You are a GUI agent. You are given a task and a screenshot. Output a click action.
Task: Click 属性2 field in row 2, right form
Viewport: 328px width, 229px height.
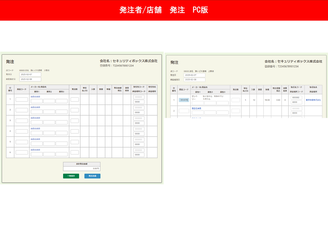coord(210,113)
